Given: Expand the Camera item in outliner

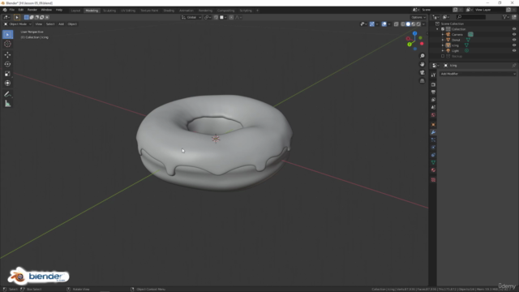Looking at the screenshot, I should pos(443,34).
